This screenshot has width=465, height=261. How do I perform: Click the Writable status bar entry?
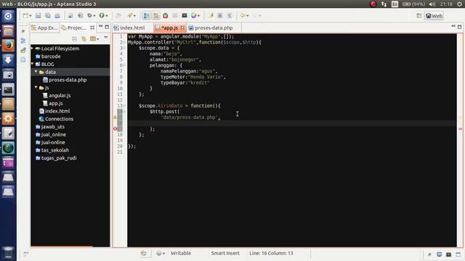click(x=181, y=253)
